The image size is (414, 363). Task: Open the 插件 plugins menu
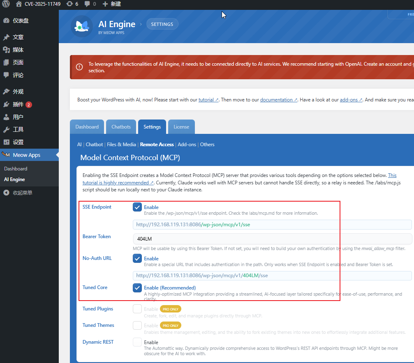point(18,104)
